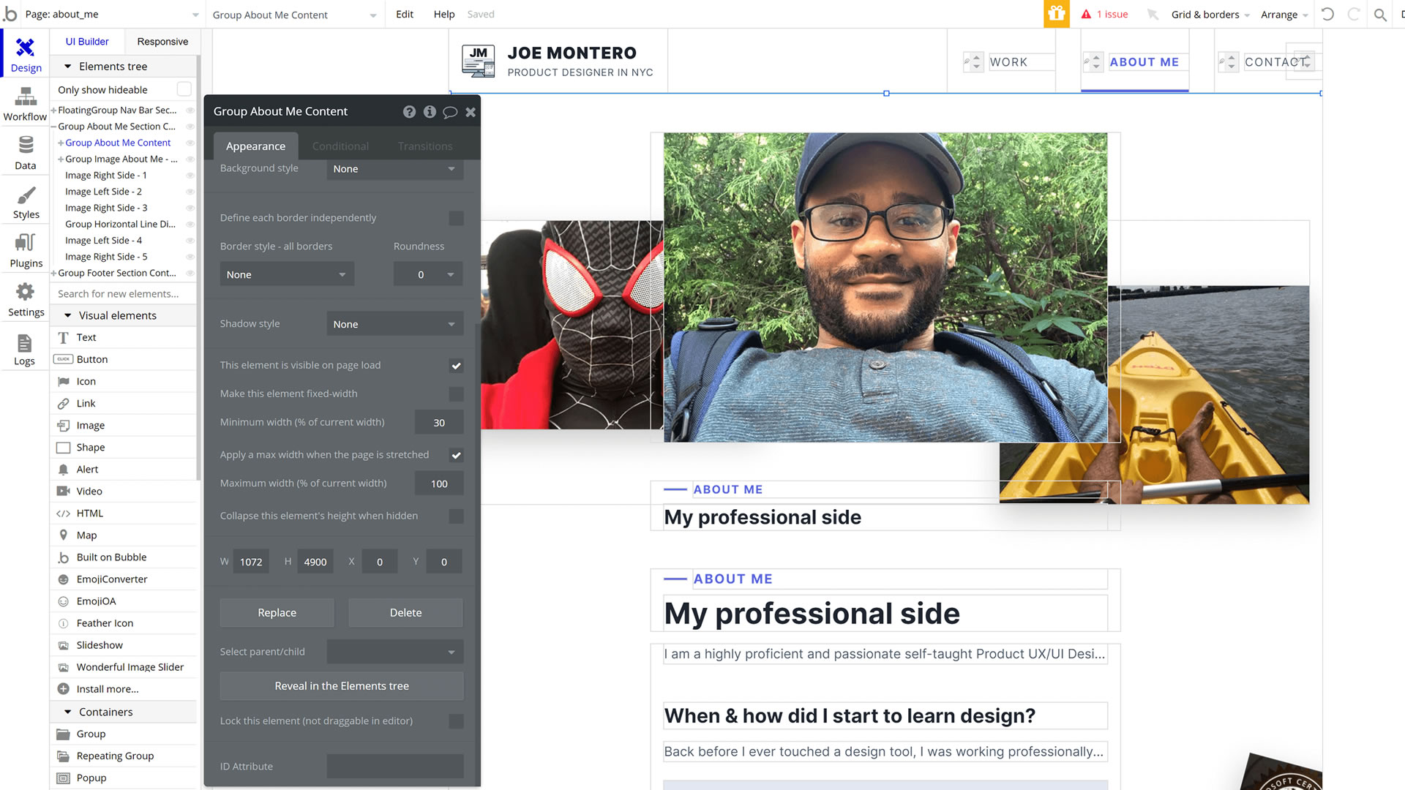The width and height of the screenshot is (1405, 790).
Task: Open the Arrange menu
Action: (x=1284, y=15)
